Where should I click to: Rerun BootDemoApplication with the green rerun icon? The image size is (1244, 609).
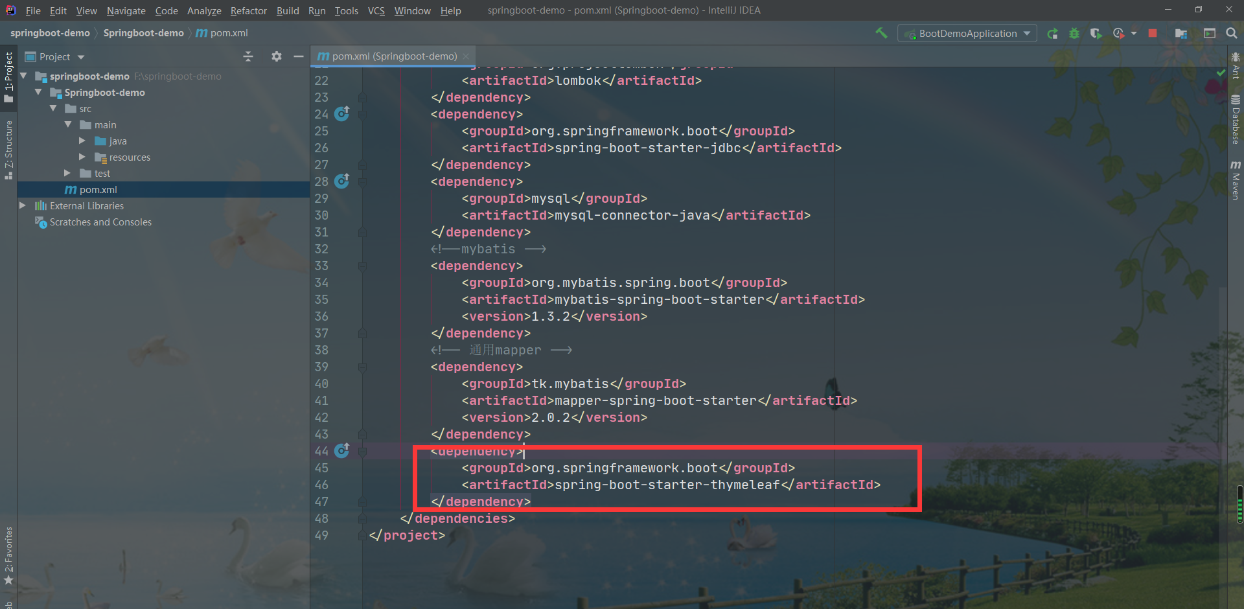pos(1053,33)
